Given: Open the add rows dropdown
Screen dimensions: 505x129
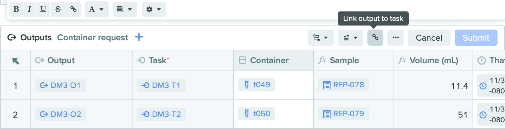Looking at the screenshot, I should pos(350,38).
